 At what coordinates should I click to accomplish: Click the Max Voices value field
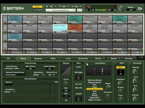[31, 69]
